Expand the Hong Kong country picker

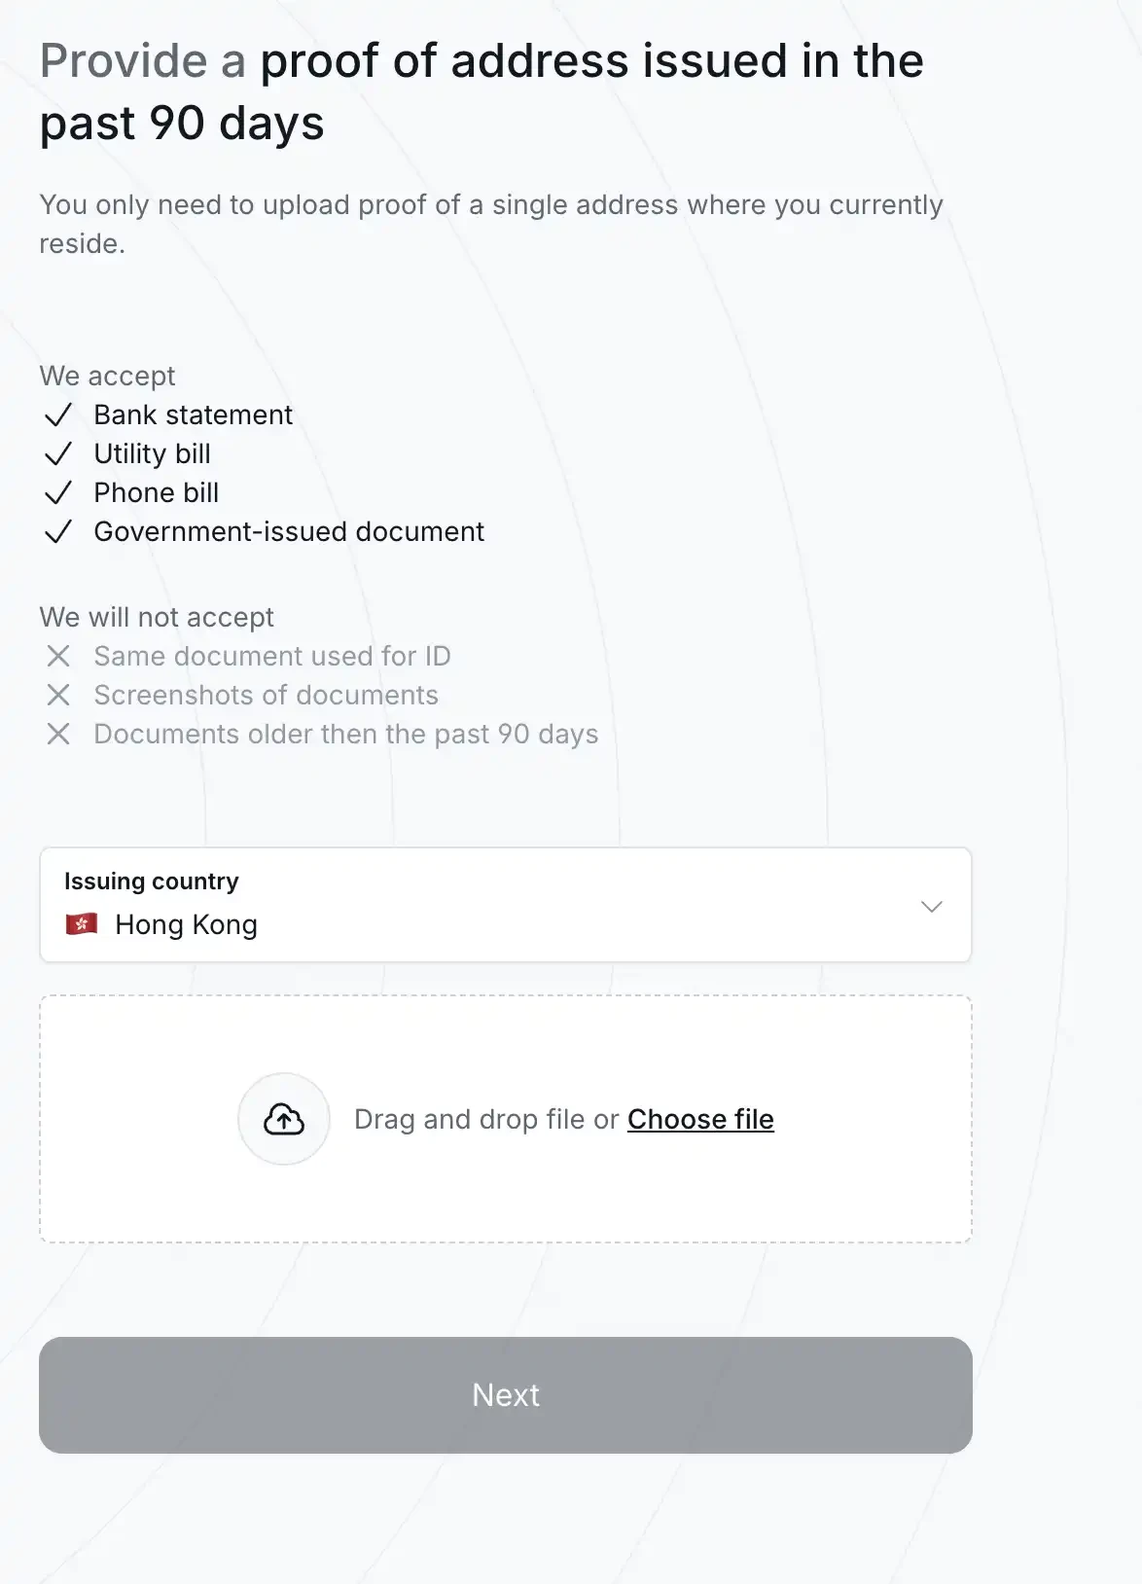(x=505, y=905)
